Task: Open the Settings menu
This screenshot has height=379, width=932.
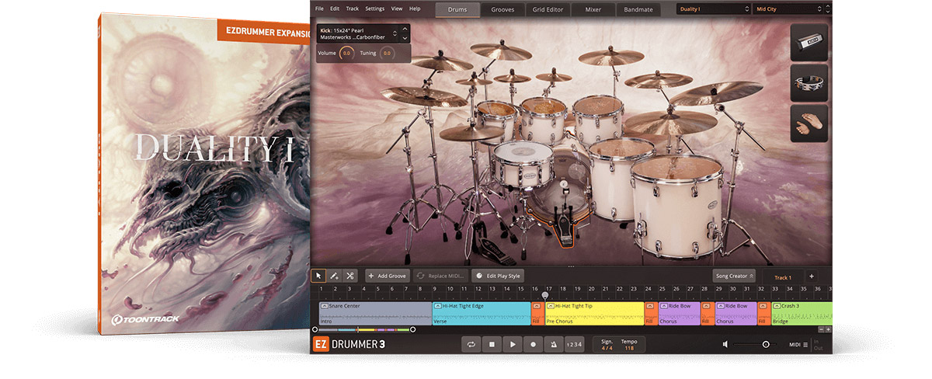Action: tap(374, 9)
